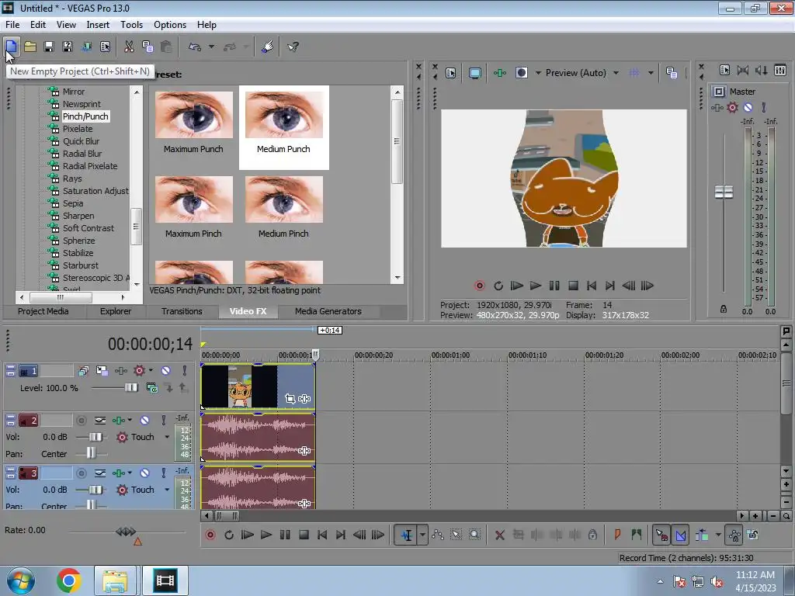Viewport: 795px width, 596px height.
Task: Mute audio track 3
Action: pyautogui.click(x=144, y=473)
